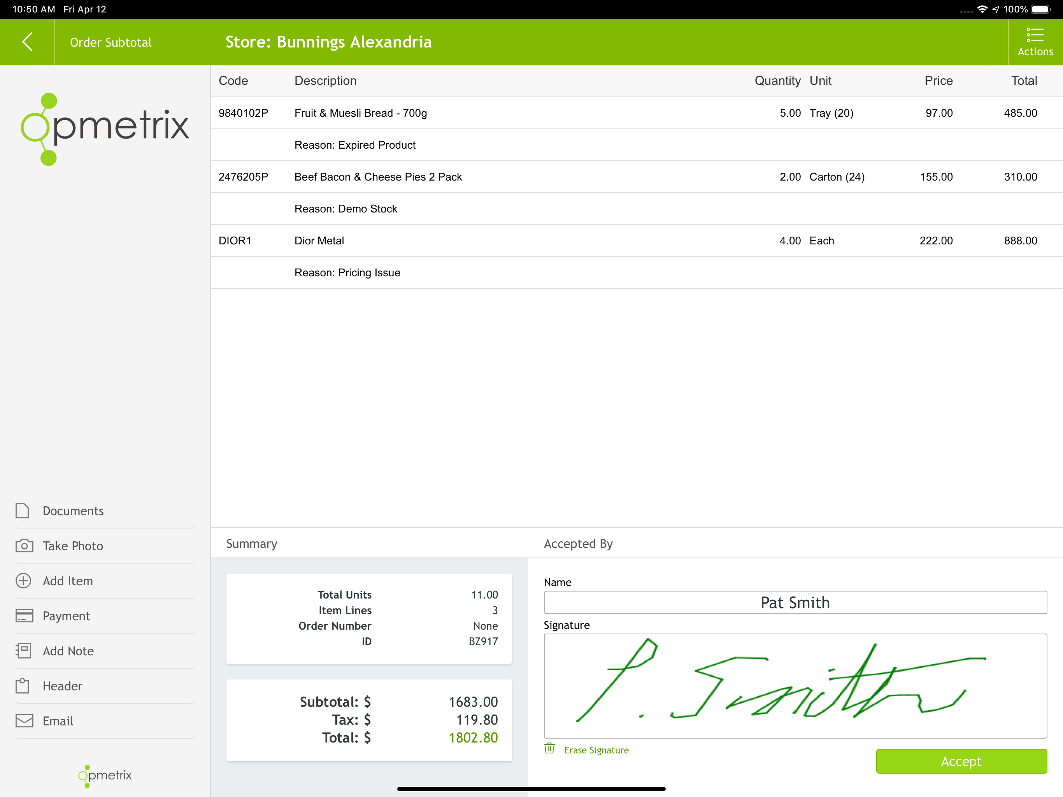Select the Fruit & Muesli Bread row
Image resolution: width=1063 pixels, height=797 pixels.
click(636, 113)
